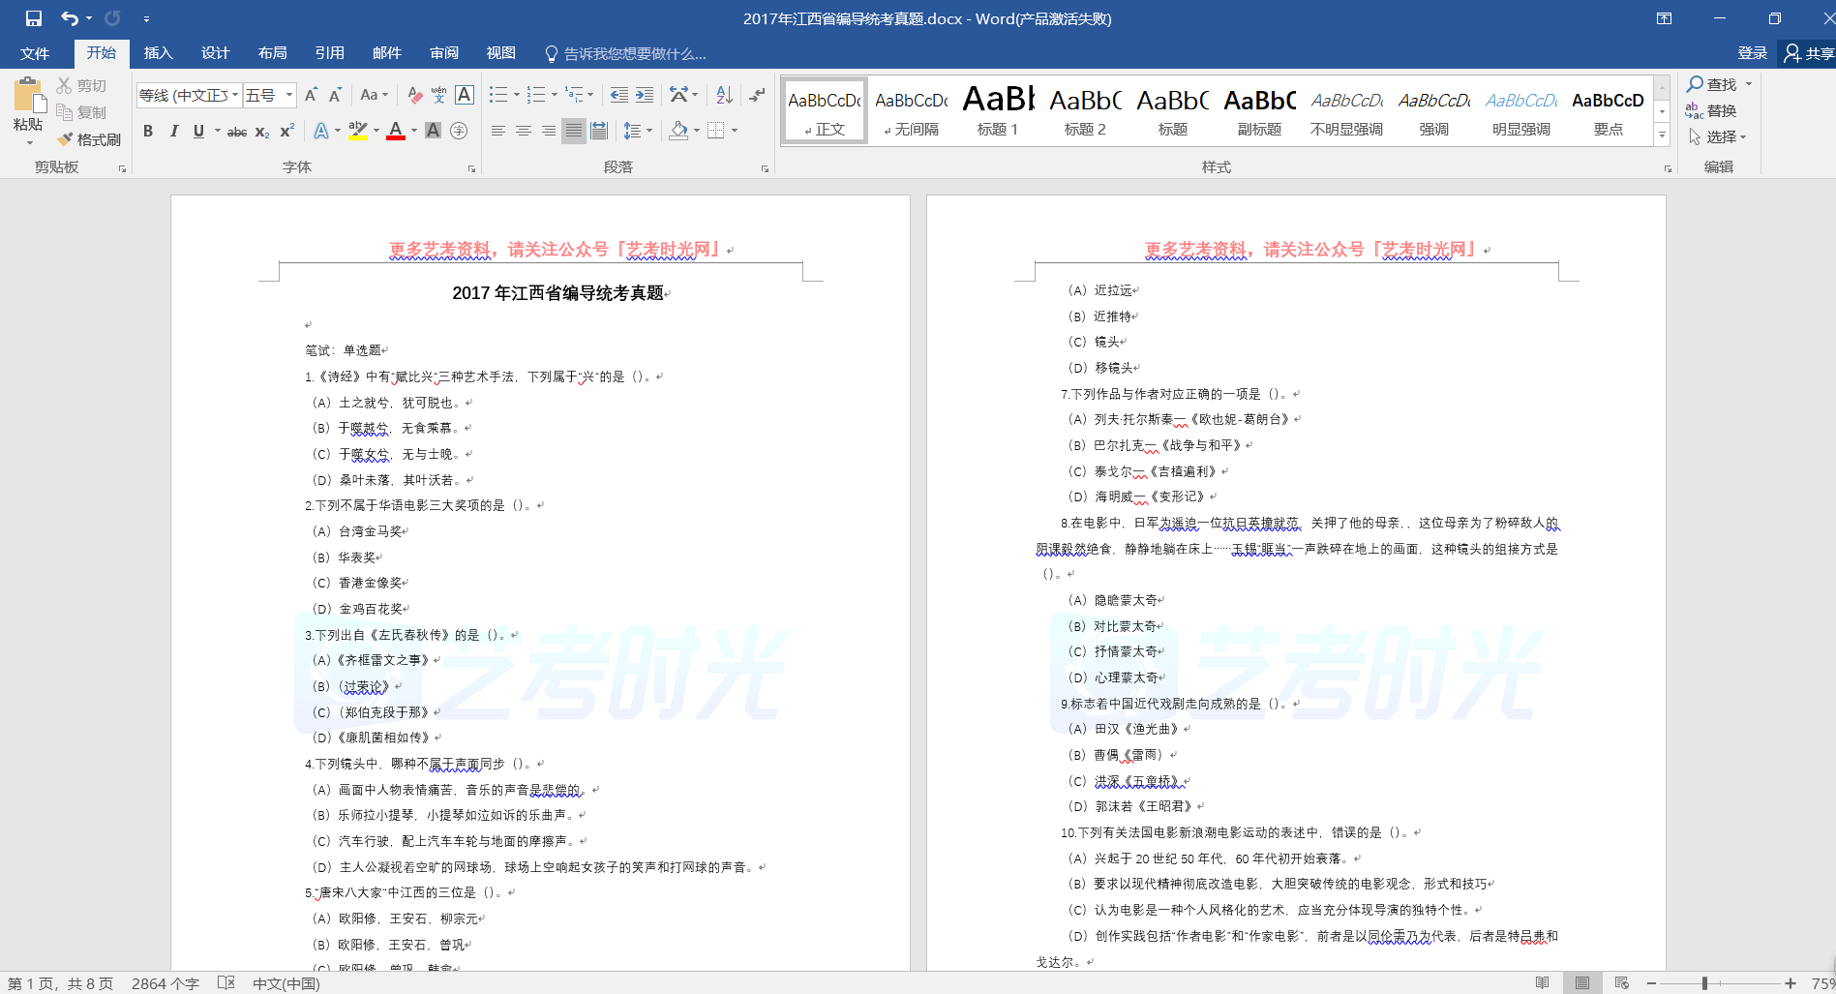Image resolution: width=1836 pixels, height=994 pixels.
Task: Click the Phonetic Guide (wén) icon
Action: (438, 95)
